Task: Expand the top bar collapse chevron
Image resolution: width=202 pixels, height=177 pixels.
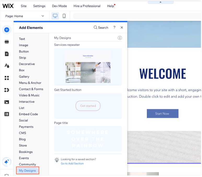Action: point(160,2)
